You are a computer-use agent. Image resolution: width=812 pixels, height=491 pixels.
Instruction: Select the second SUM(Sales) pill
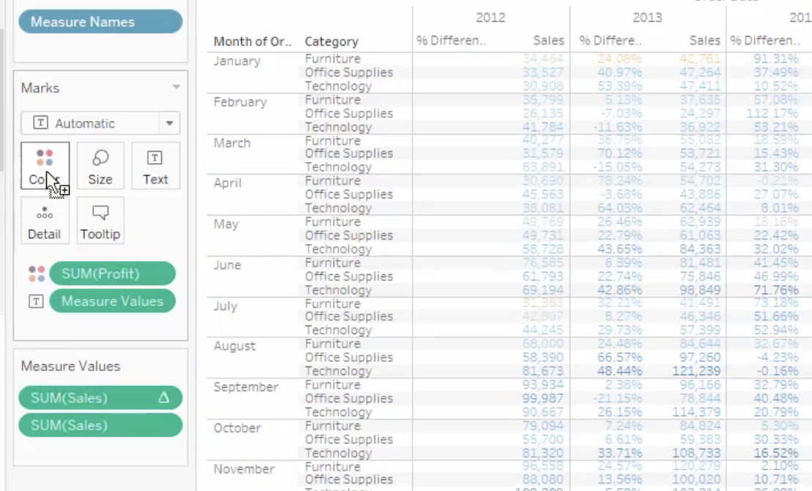tap(100, 425)
